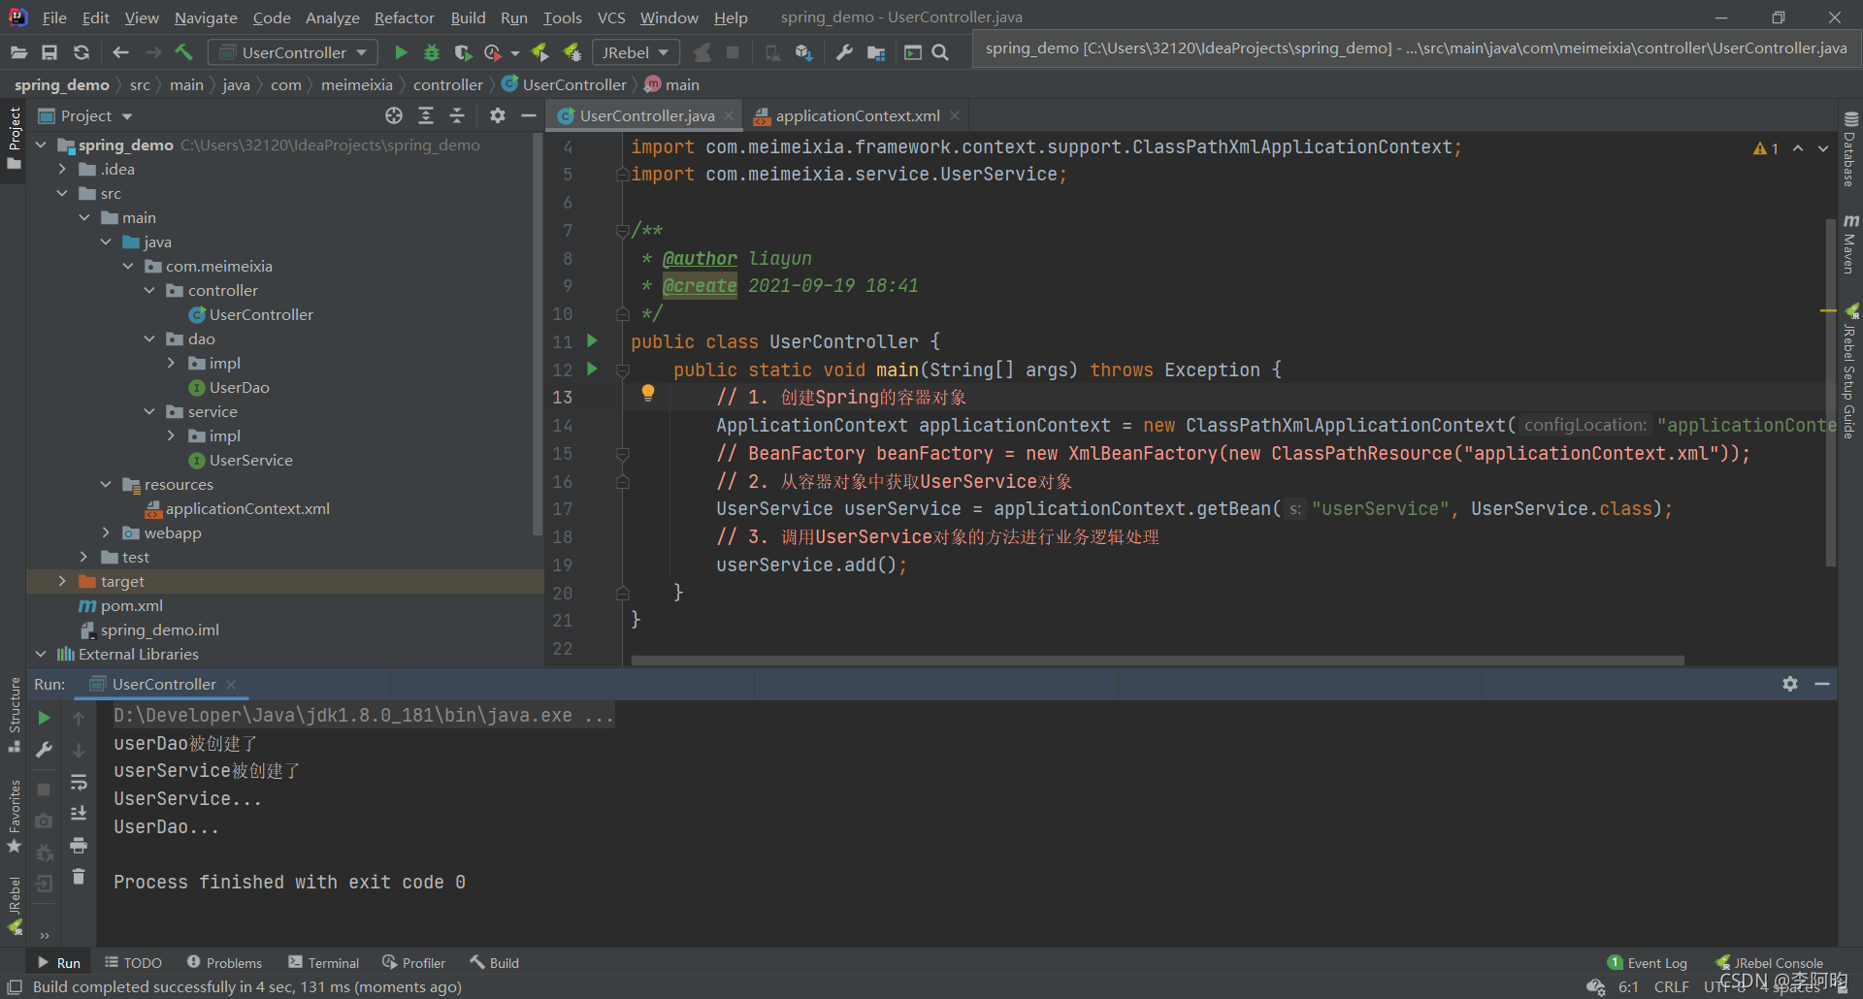Image resolution: width=1863 pixels, height=999 pixels.
Task: Open the Refactor menu
Action: click(404, 17)
